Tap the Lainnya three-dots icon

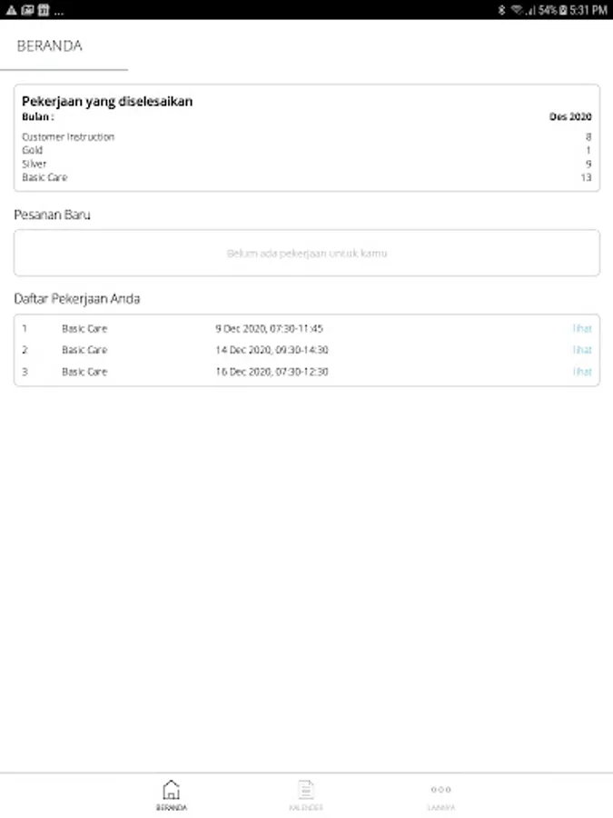point(440,790)
